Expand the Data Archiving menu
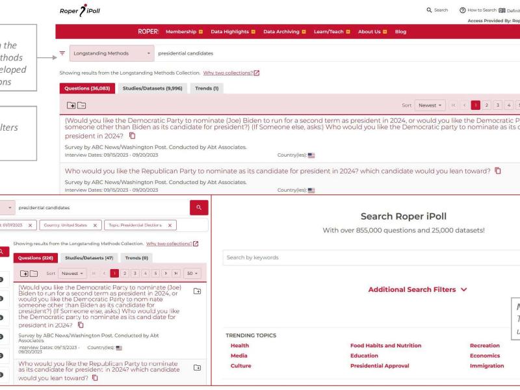520x390 pixels. point(285,31)
